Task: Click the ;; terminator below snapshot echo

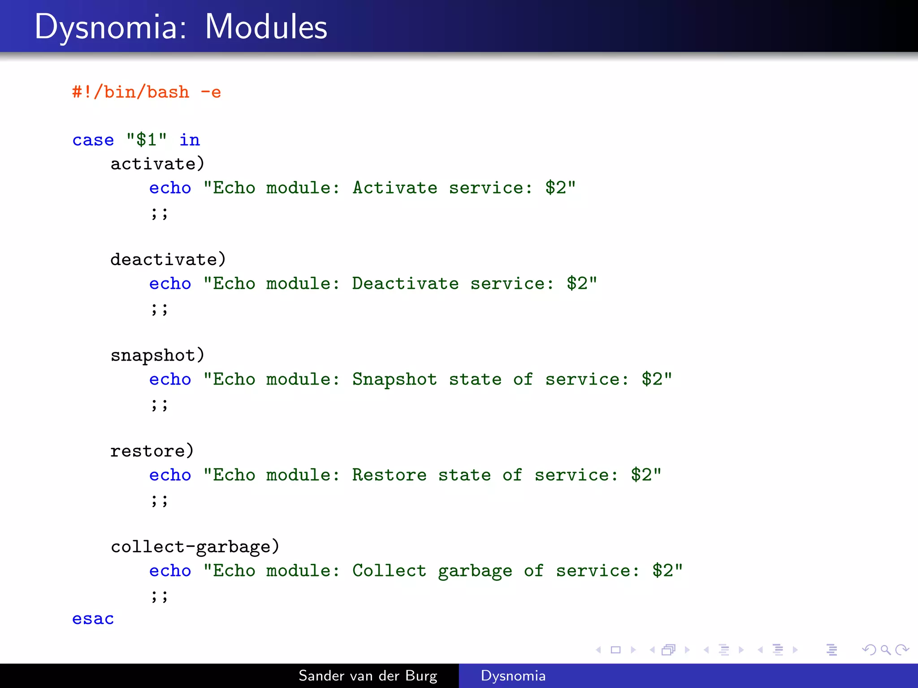Action: [x=160, y=405]
